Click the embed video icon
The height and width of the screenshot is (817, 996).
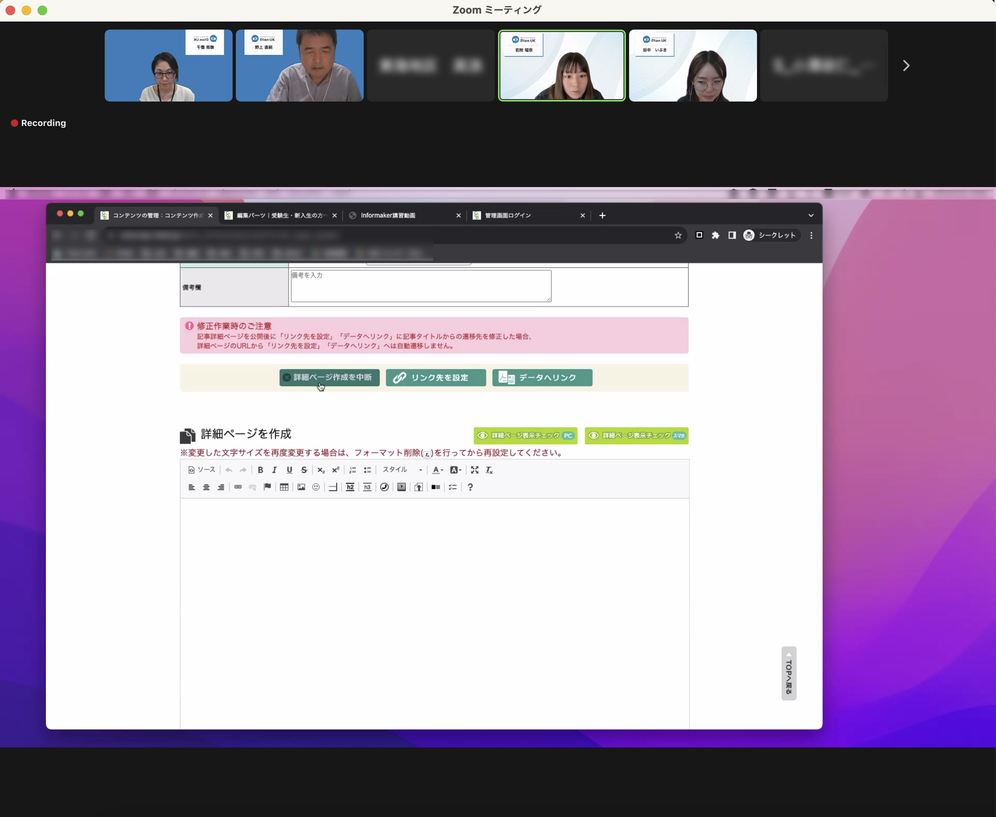coord(401,487)
